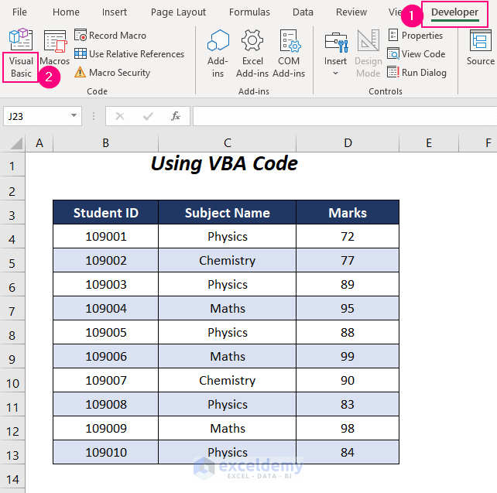
Task: Switch to the Data tab
Action: pos(303,12)
